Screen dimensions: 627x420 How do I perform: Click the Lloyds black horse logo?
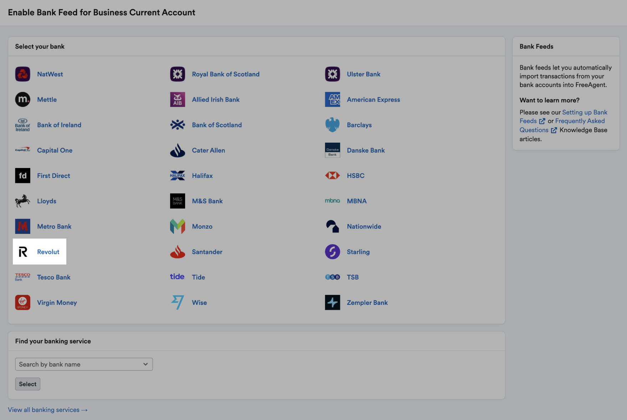[x=22, y=201]
